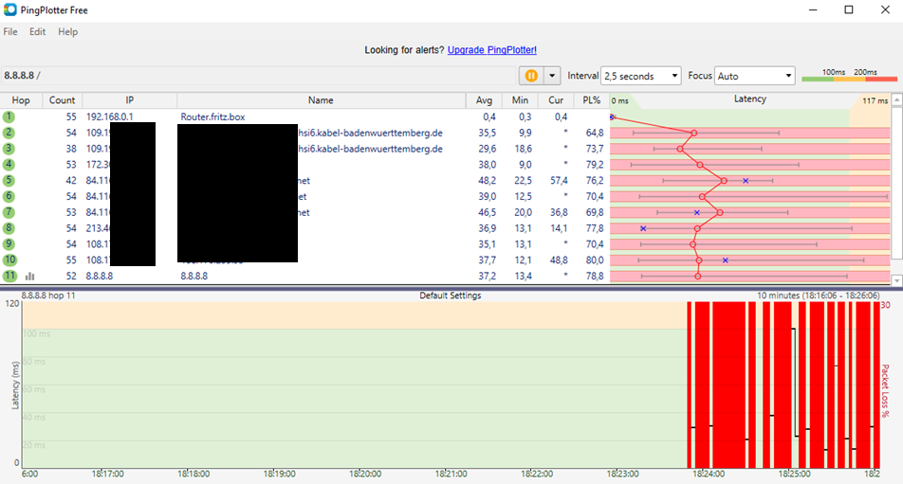
Task: Open the Help menu
Action: point(67,31)
